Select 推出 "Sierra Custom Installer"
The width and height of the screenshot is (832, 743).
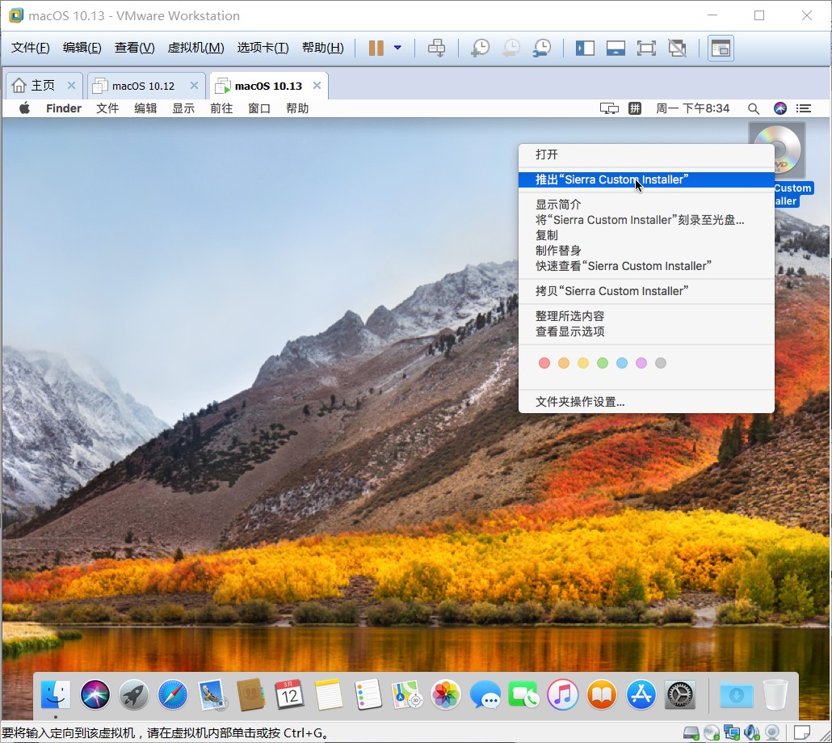click(x=646, y=179)
